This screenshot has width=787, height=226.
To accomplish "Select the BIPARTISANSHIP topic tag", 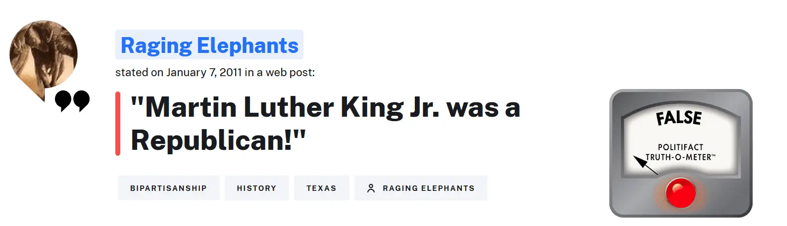I will [x=168, y=188].
